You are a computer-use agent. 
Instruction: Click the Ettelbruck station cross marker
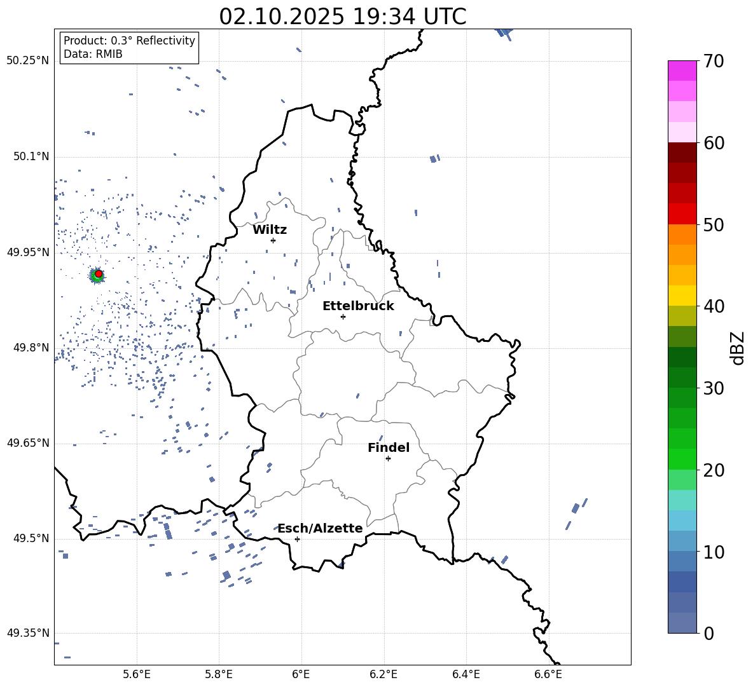343,316
